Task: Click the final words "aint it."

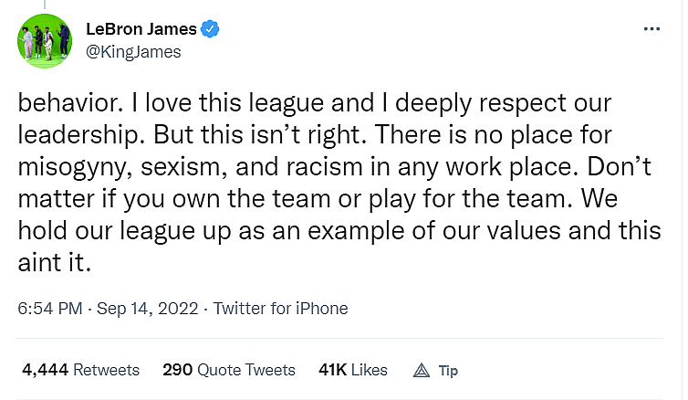Action: 57,259
